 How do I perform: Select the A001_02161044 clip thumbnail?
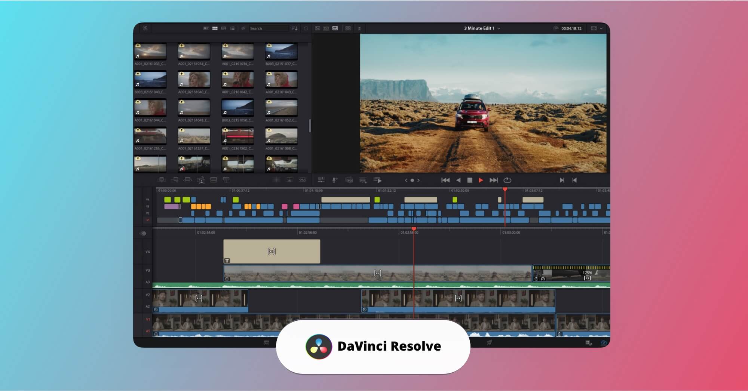150,108
